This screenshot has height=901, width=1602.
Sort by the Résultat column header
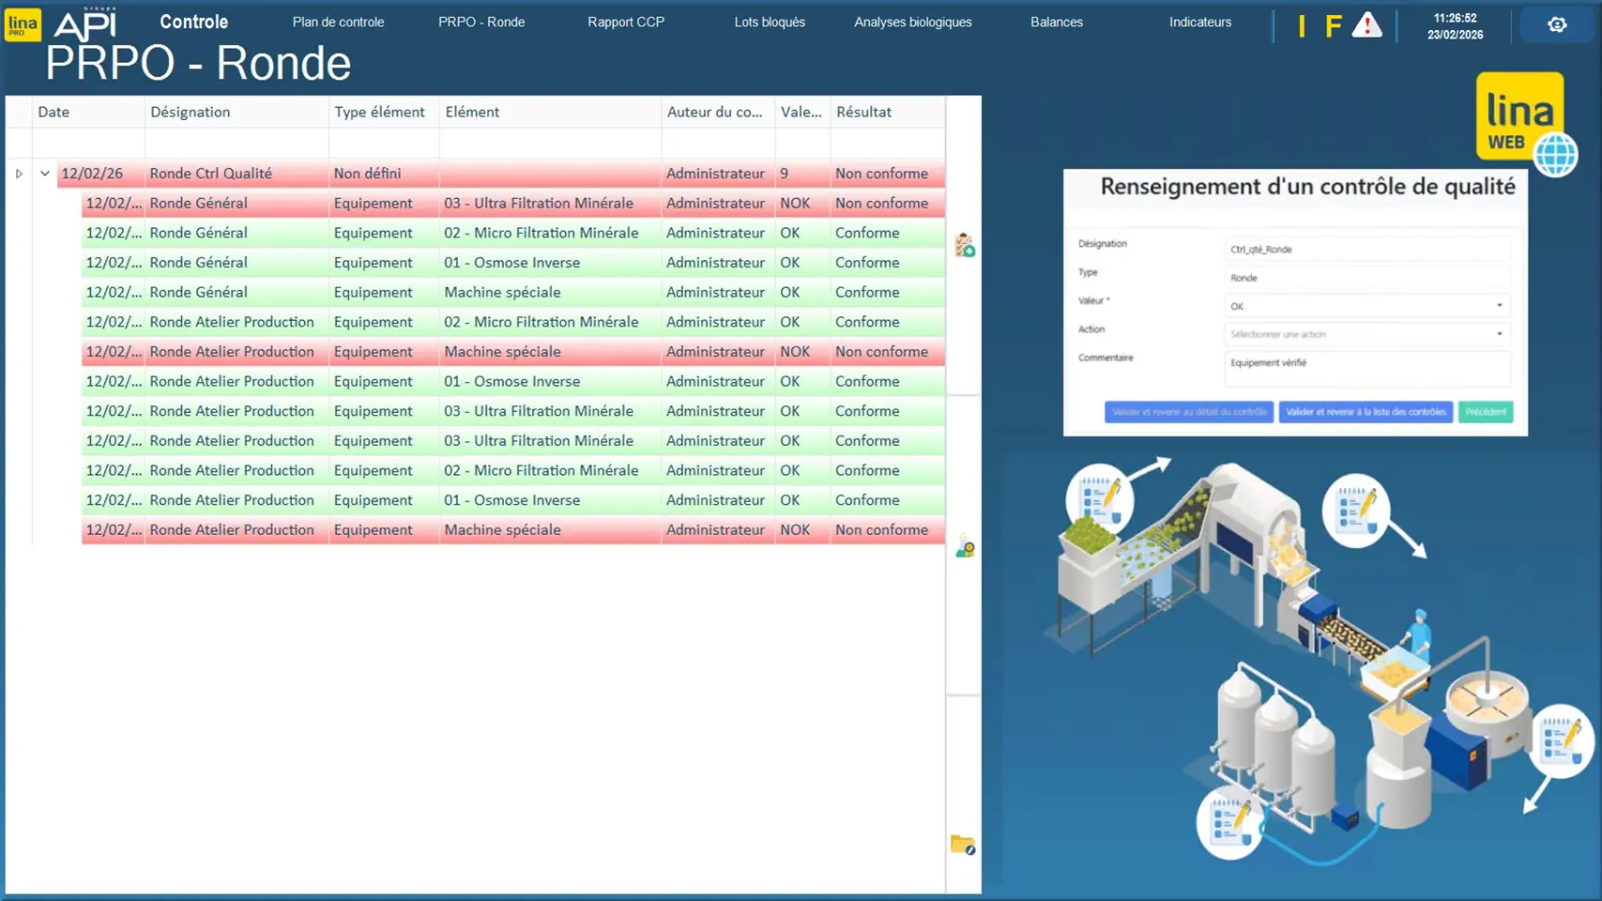coord(863,112)
